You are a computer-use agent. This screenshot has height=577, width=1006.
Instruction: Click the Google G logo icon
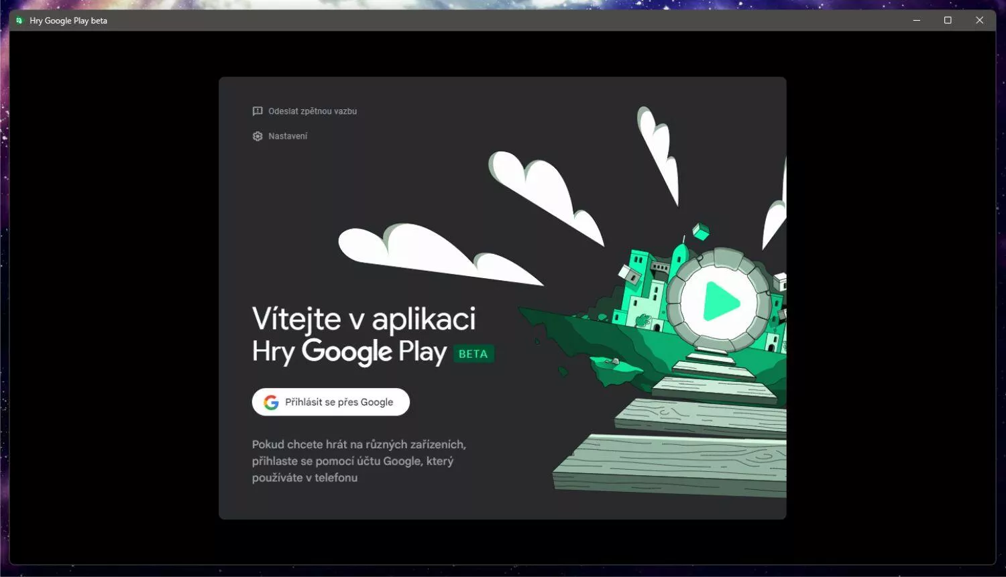tap(271, 402)
